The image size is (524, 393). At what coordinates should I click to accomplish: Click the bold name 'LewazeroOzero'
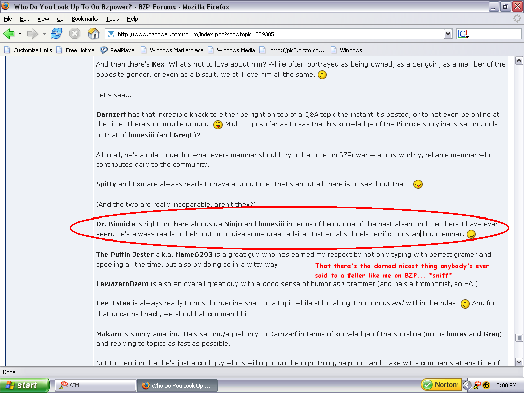tap(122, 283)
